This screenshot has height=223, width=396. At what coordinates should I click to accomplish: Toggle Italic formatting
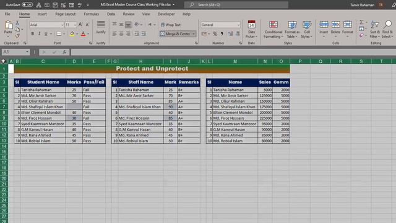point(39,33)
